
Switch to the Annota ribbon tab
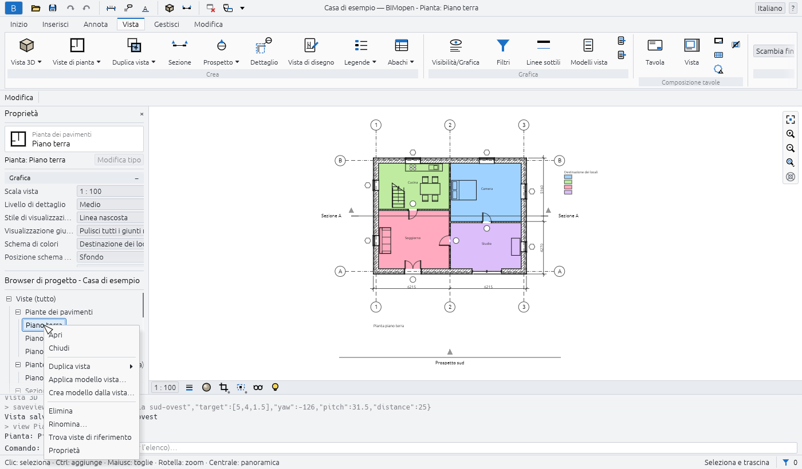96,25
